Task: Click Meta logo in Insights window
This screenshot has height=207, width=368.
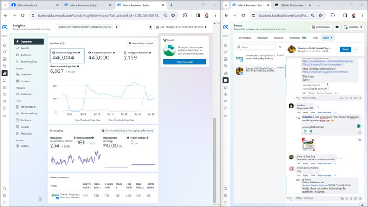Action: 5,27
